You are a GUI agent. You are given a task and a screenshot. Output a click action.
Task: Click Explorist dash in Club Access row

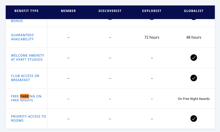click(x=152, y=78)
